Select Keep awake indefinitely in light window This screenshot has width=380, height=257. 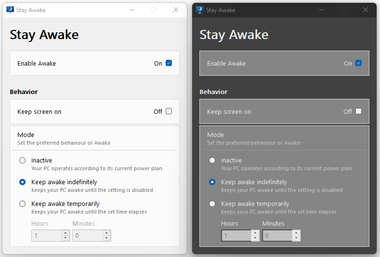pos(23,182)
